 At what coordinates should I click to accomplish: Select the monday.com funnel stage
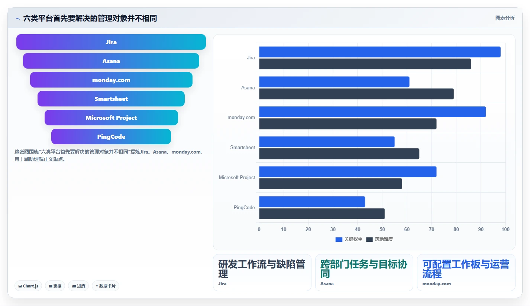[x=111, y=80]
